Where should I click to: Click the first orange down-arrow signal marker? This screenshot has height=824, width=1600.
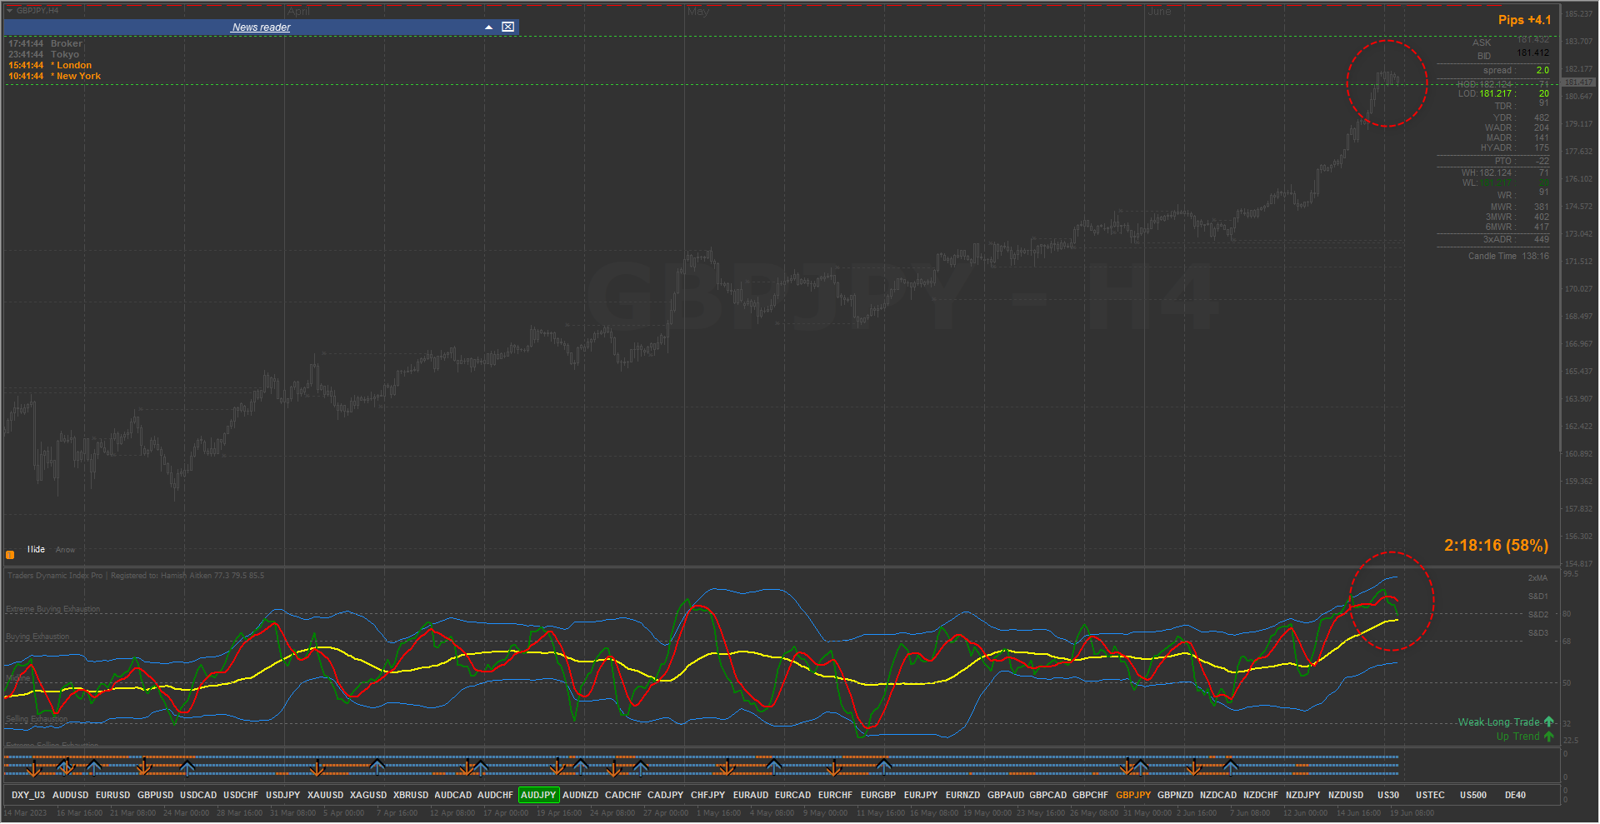coord(34,767)
